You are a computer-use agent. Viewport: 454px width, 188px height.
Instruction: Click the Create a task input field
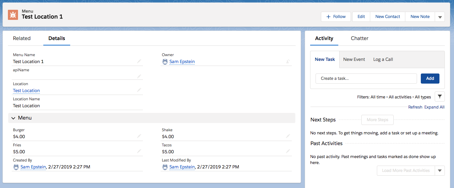coord(366,79)
